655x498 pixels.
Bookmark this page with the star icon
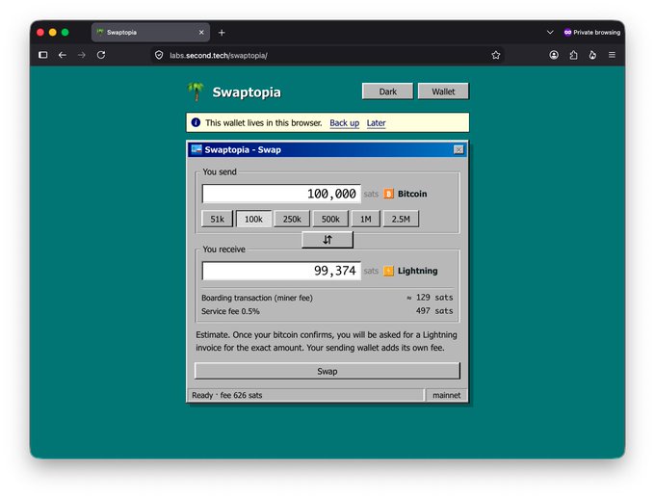click(496, 55)
